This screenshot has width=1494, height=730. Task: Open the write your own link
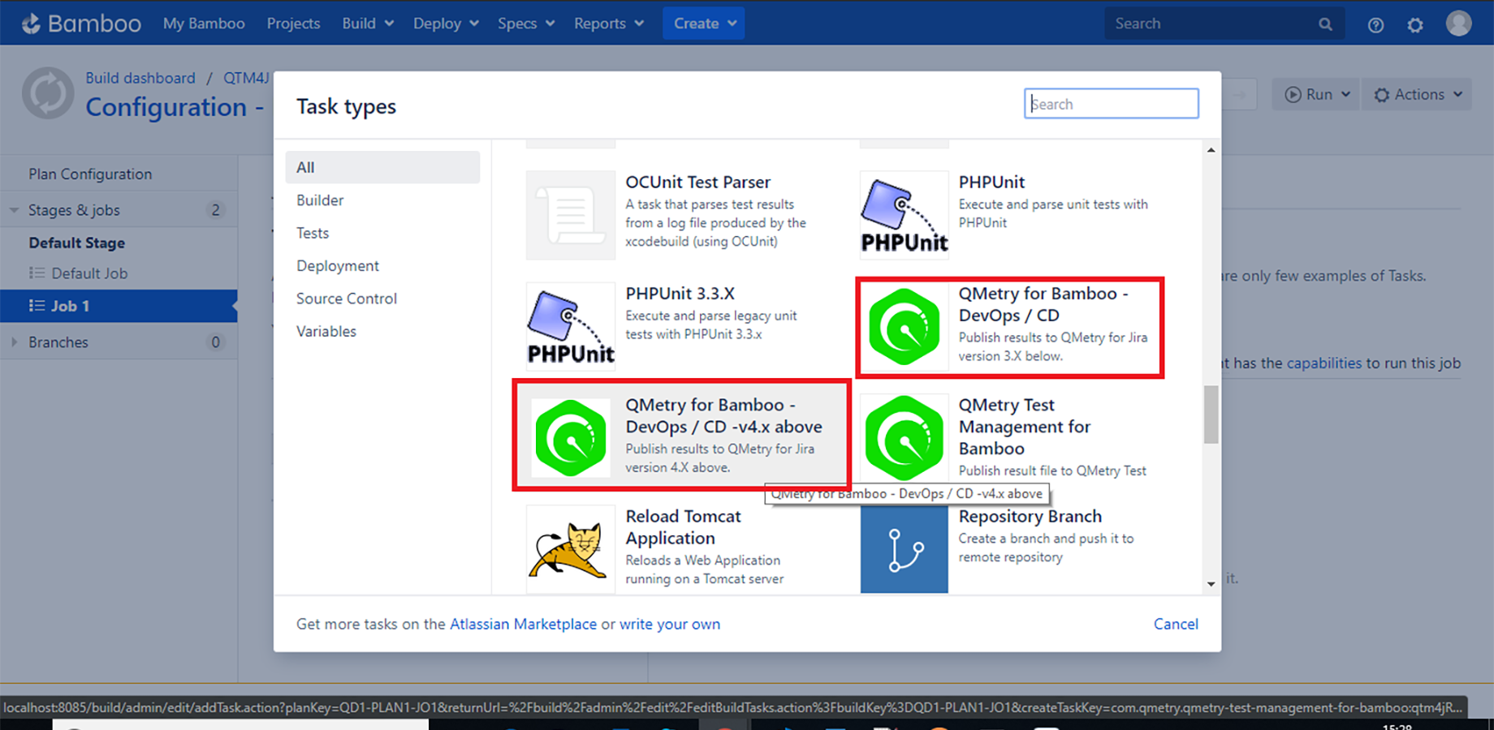pos(670,624)
